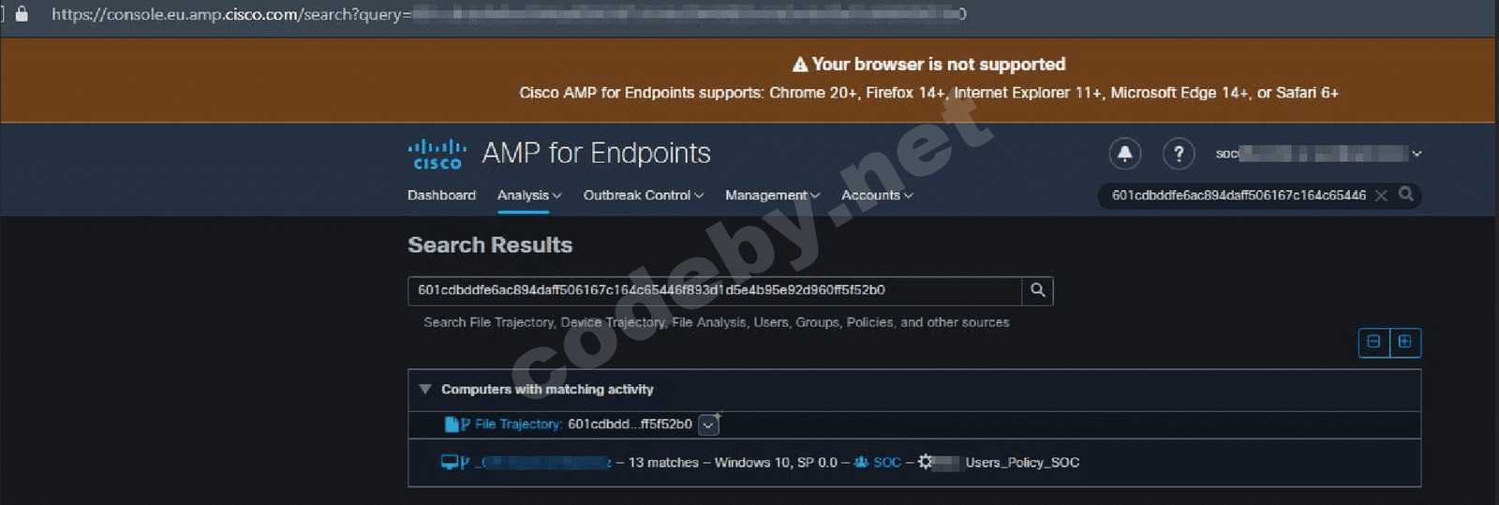Click the Search Results hash input field
Viewport: 1499px width, 505px height.
(714, 290)
